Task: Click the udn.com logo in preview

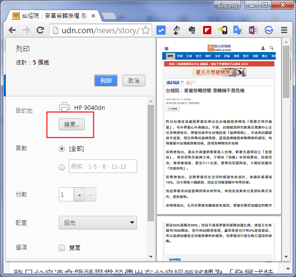Action: [x=219, y=48]
